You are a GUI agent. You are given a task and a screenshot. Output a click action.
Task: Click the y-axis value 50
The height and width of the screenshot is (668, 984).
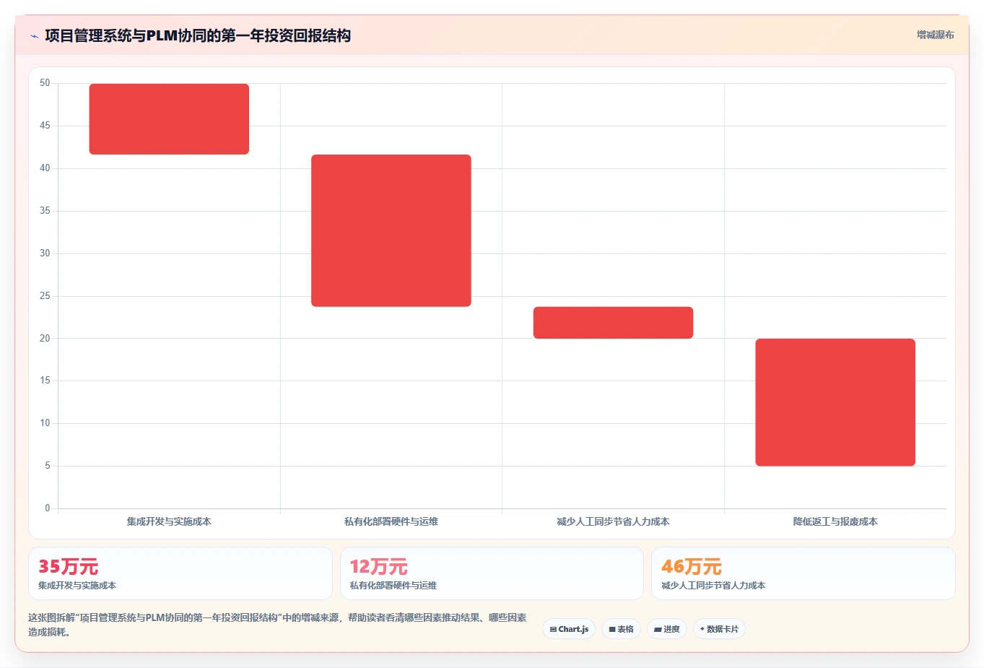(45, 83)
